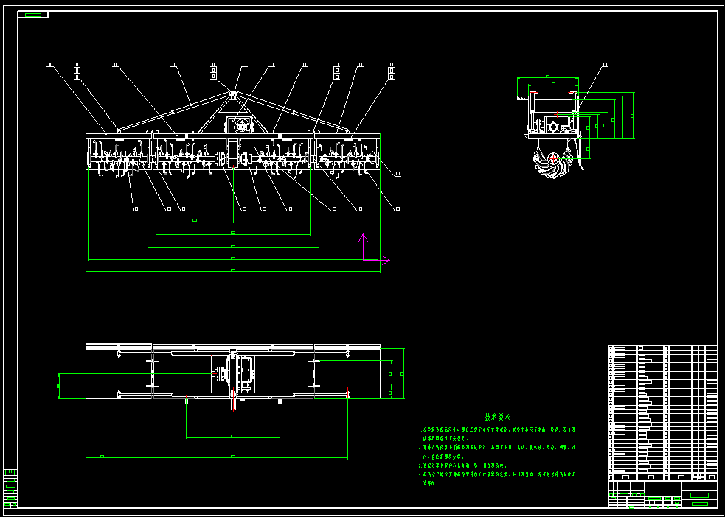Select the third numbered technical requirement note

463,465
